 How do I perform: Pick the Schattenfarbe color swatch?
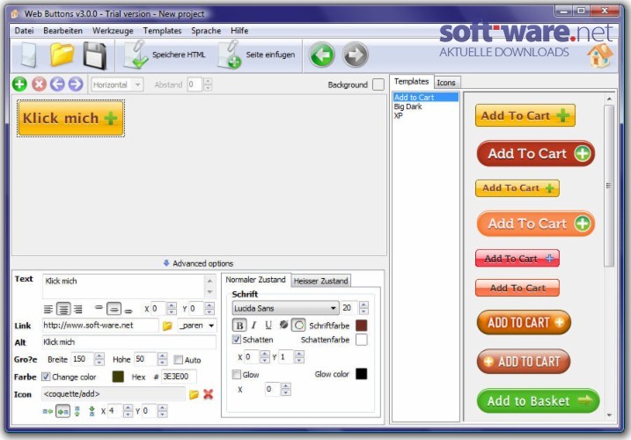click(x=362, y=340)
